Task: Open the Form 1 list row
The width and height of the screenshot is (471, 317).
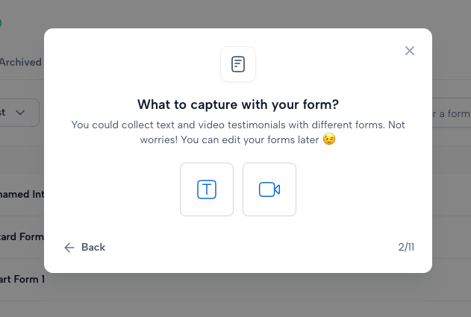Action: (x=22, y=280)
